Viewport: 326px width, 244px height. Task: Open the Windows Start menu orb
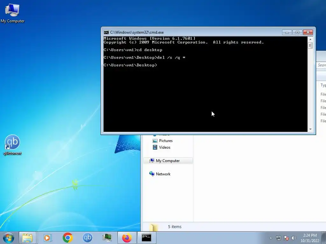click(8, 238)
